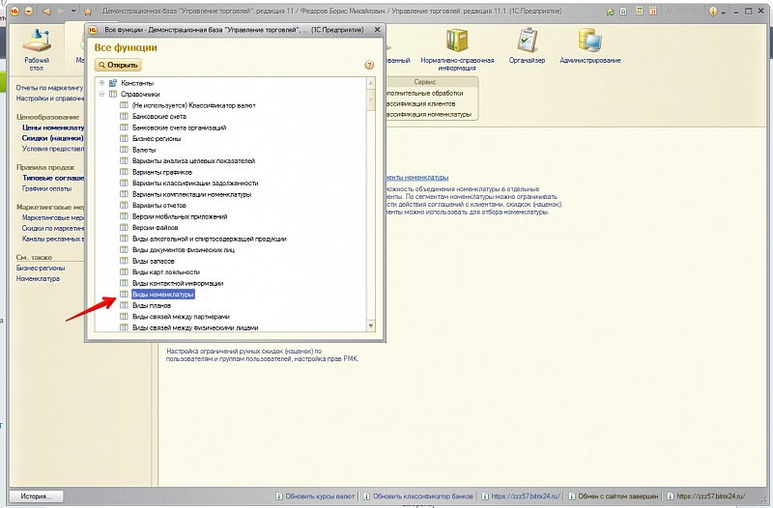
Task: Click the История button
Action: [35, 496]
